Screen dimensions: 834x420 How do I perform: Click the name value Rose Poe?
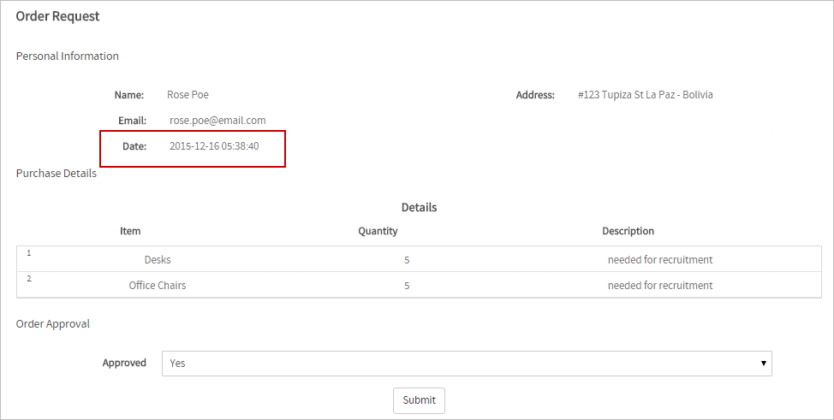188,95
